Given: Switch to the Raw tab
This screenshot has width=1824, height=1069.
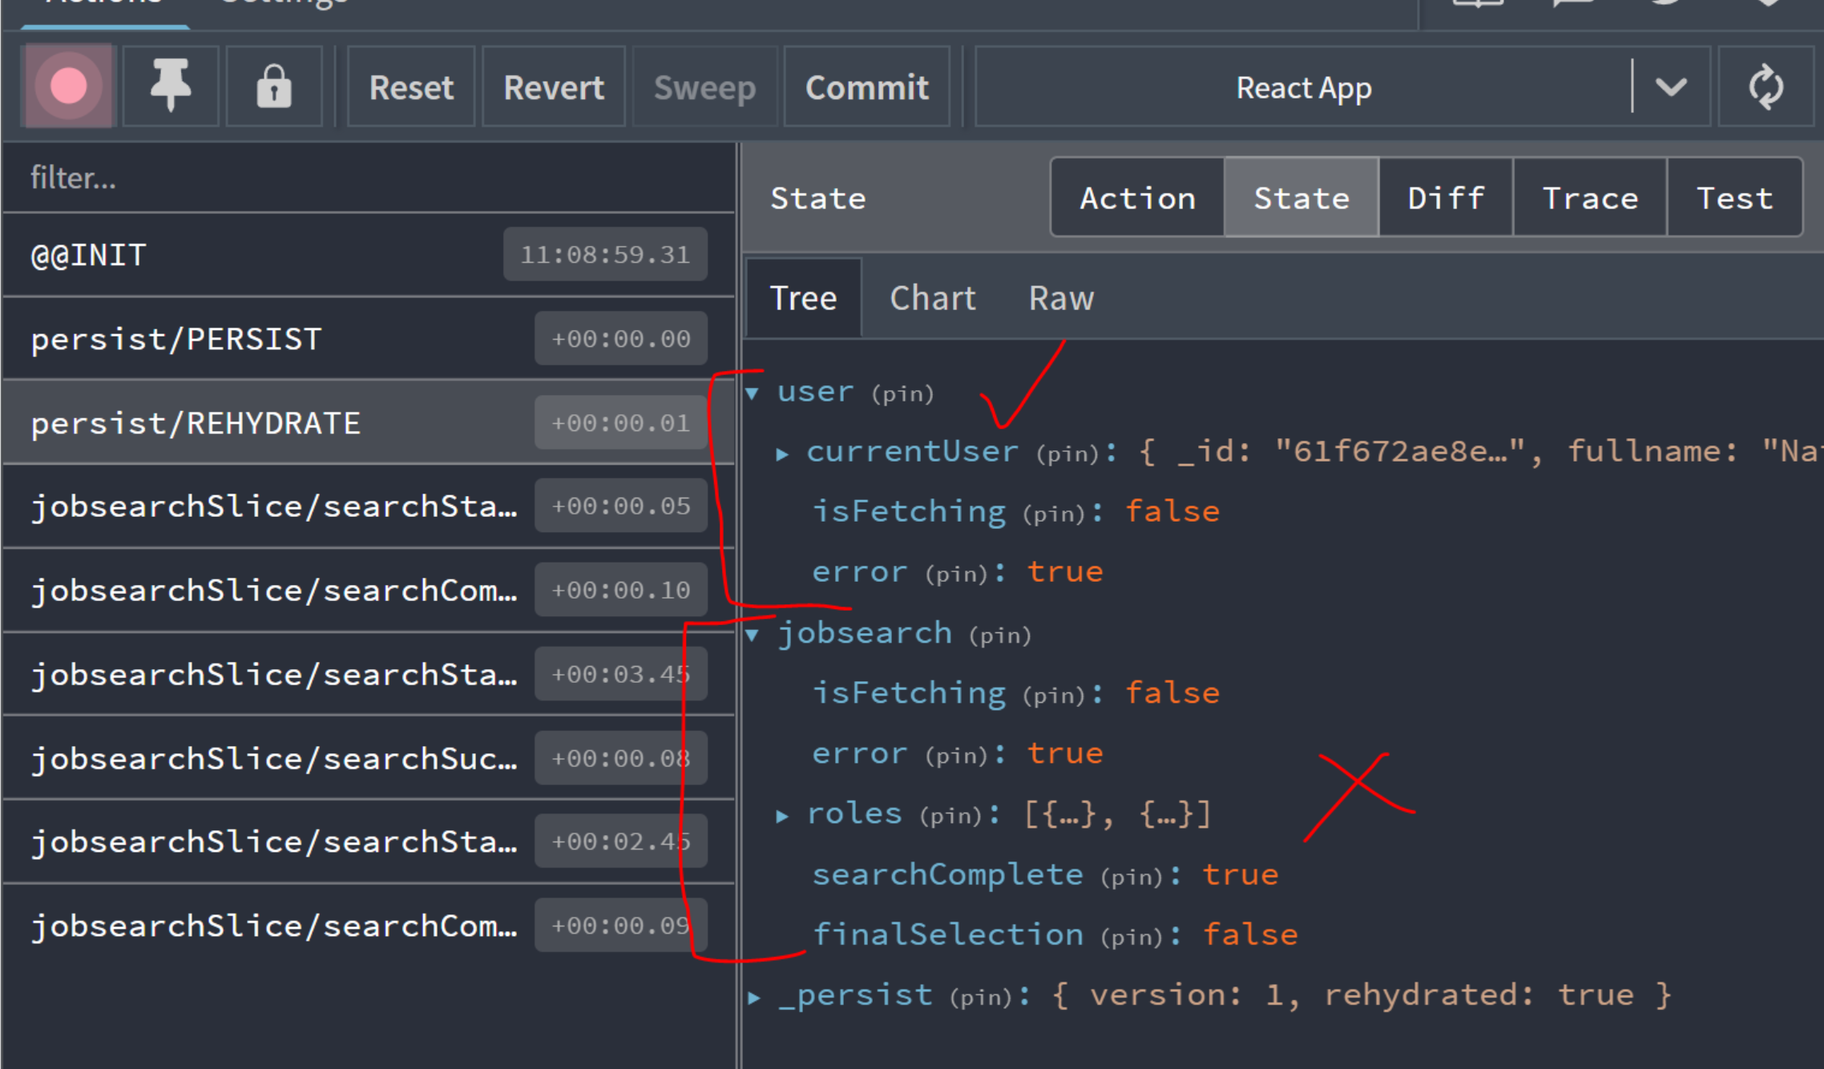Looking at the screenshot, I should pos(1061,298).
